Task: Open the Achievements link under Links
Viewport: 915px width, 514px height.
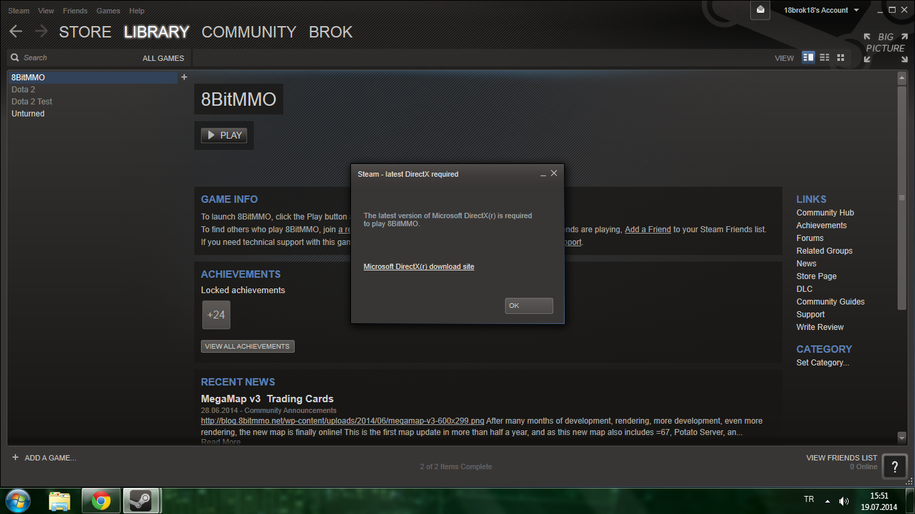Action: [x=822, y=226]
